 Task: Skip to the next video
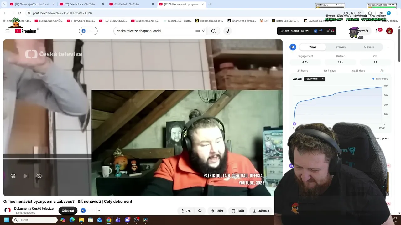point(26,176)
